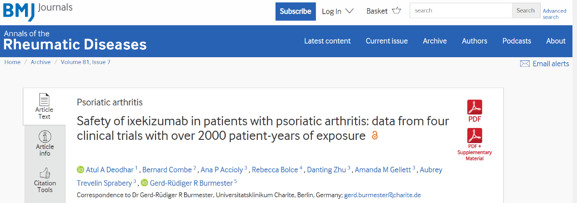Open Gerd-Rüdiger Burmester ORCID icon

(x=144, y=183)
